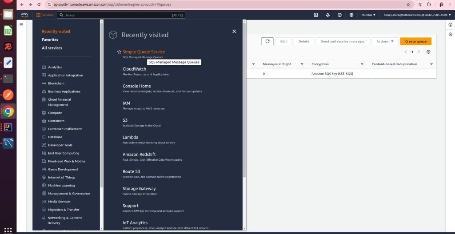
Task: Open the icon below the info icon
Action: [451, 34]
